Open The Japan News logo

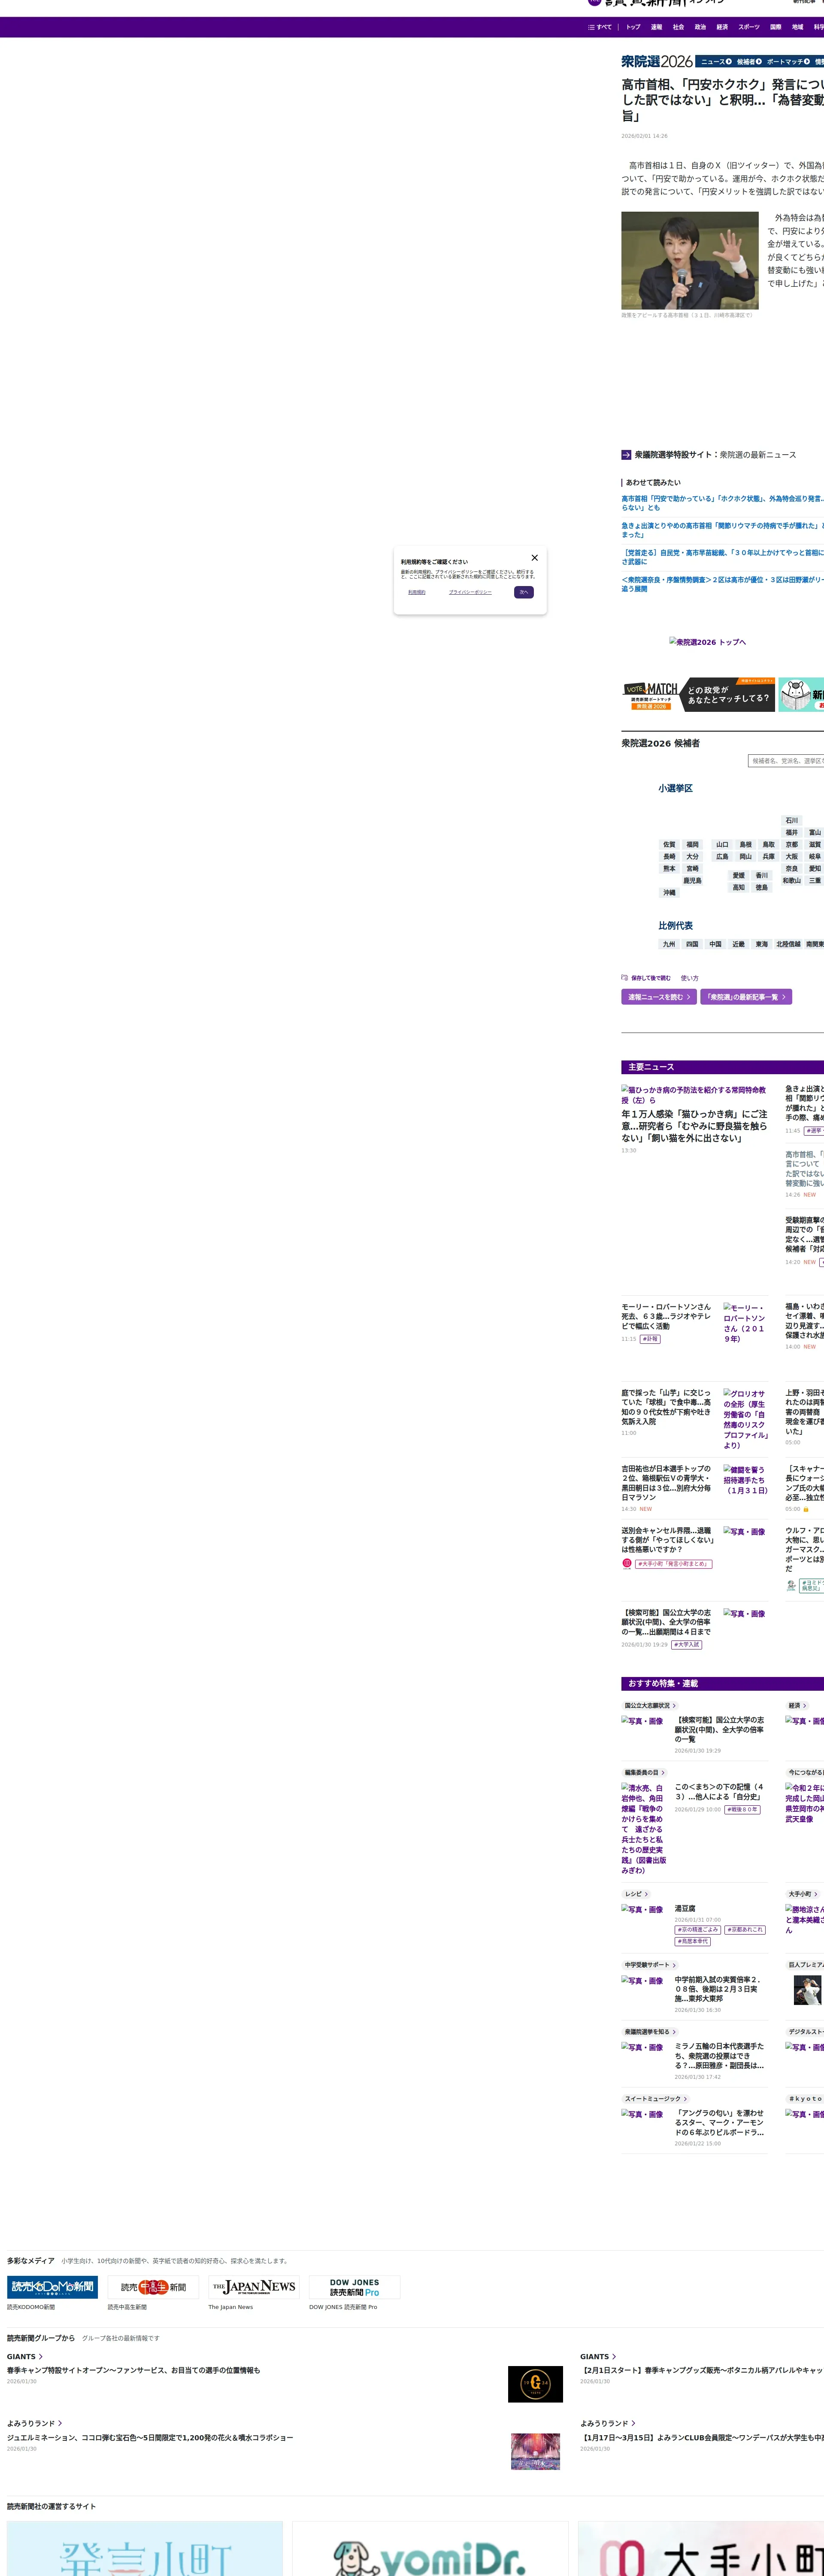pos(254,2287)
